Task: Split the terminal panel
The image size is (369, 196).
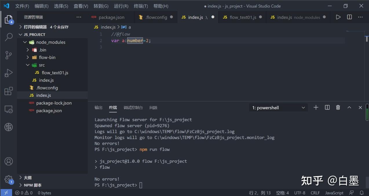Action: pyautogui.click(x=327, y=108)
